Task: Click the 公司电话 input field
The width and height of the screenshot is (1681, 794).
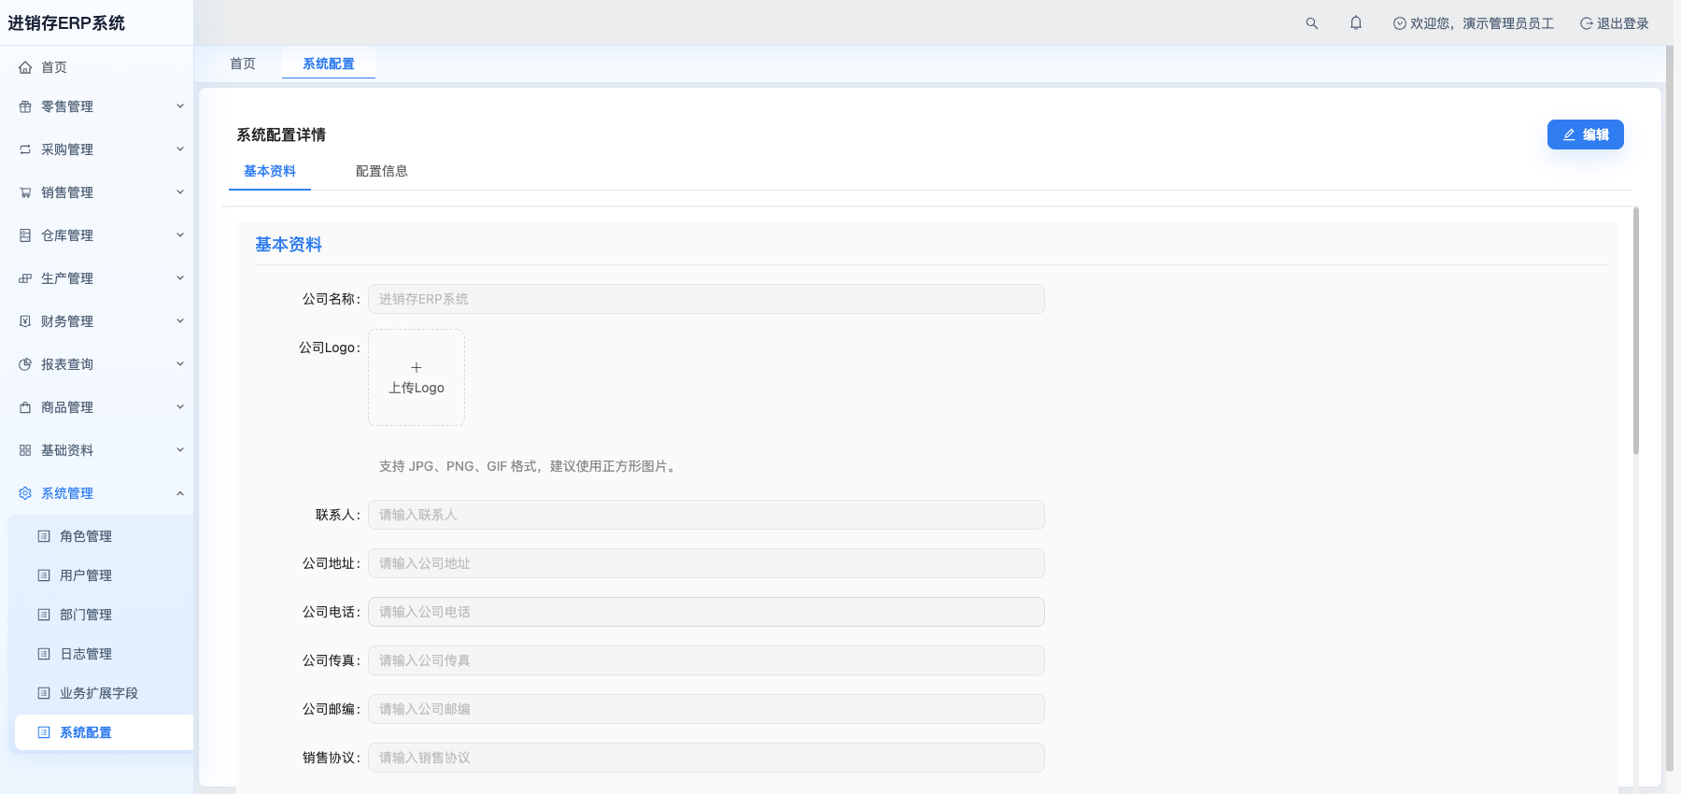Action: coord(706,612)
